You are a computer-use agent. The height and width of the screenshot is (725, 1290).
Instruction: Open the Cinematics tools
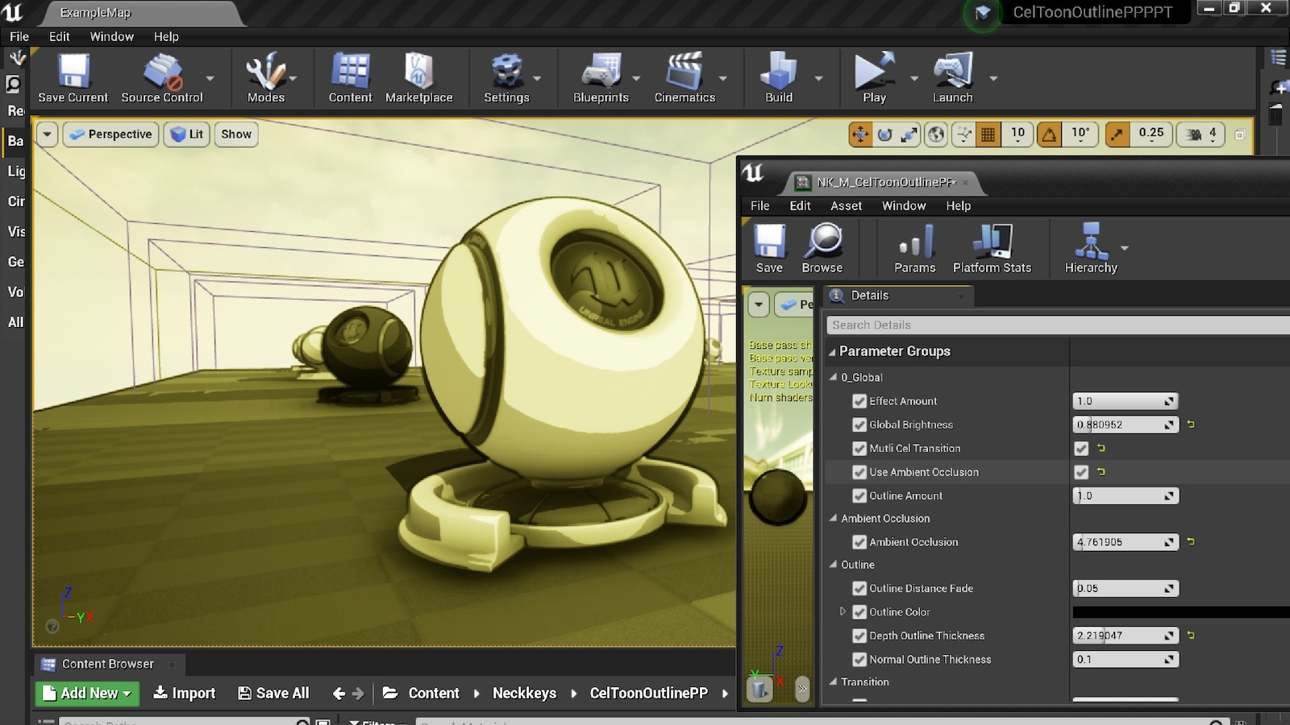pyautogui.click(x=685, y=77)
